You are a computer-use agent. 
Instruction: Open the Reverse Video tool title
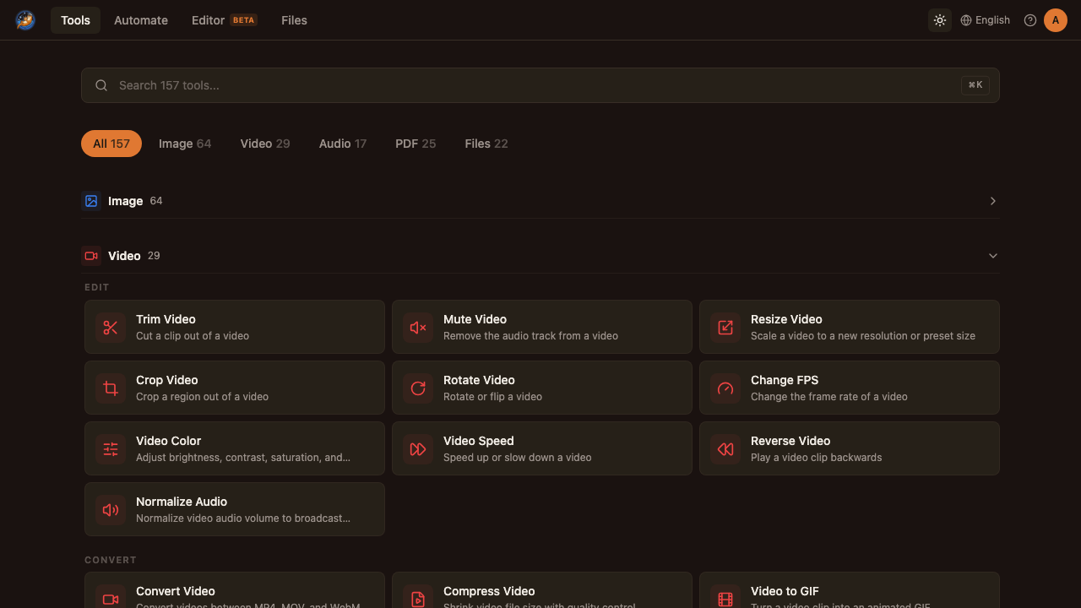[x=790, y=441]
